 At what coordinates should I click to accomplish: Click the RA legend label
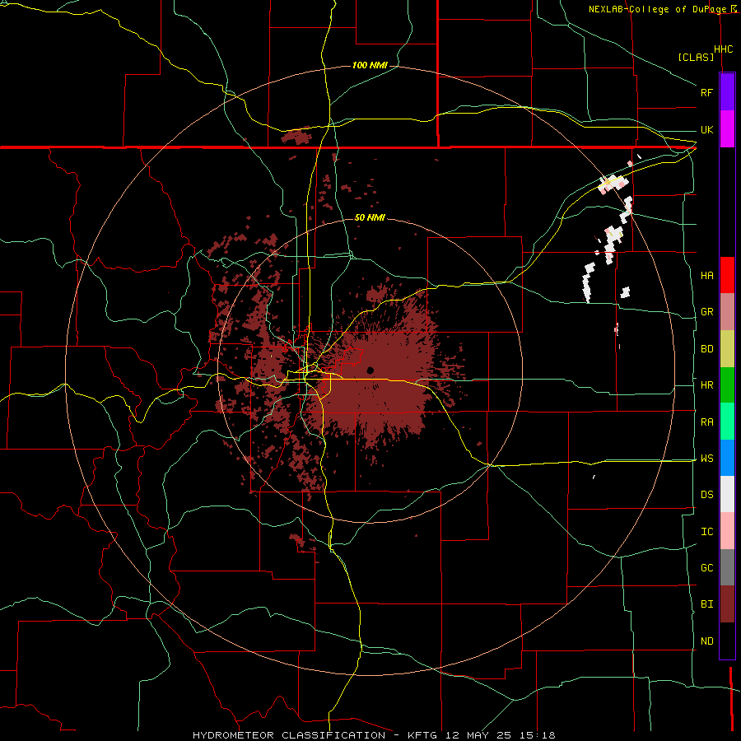706,422
